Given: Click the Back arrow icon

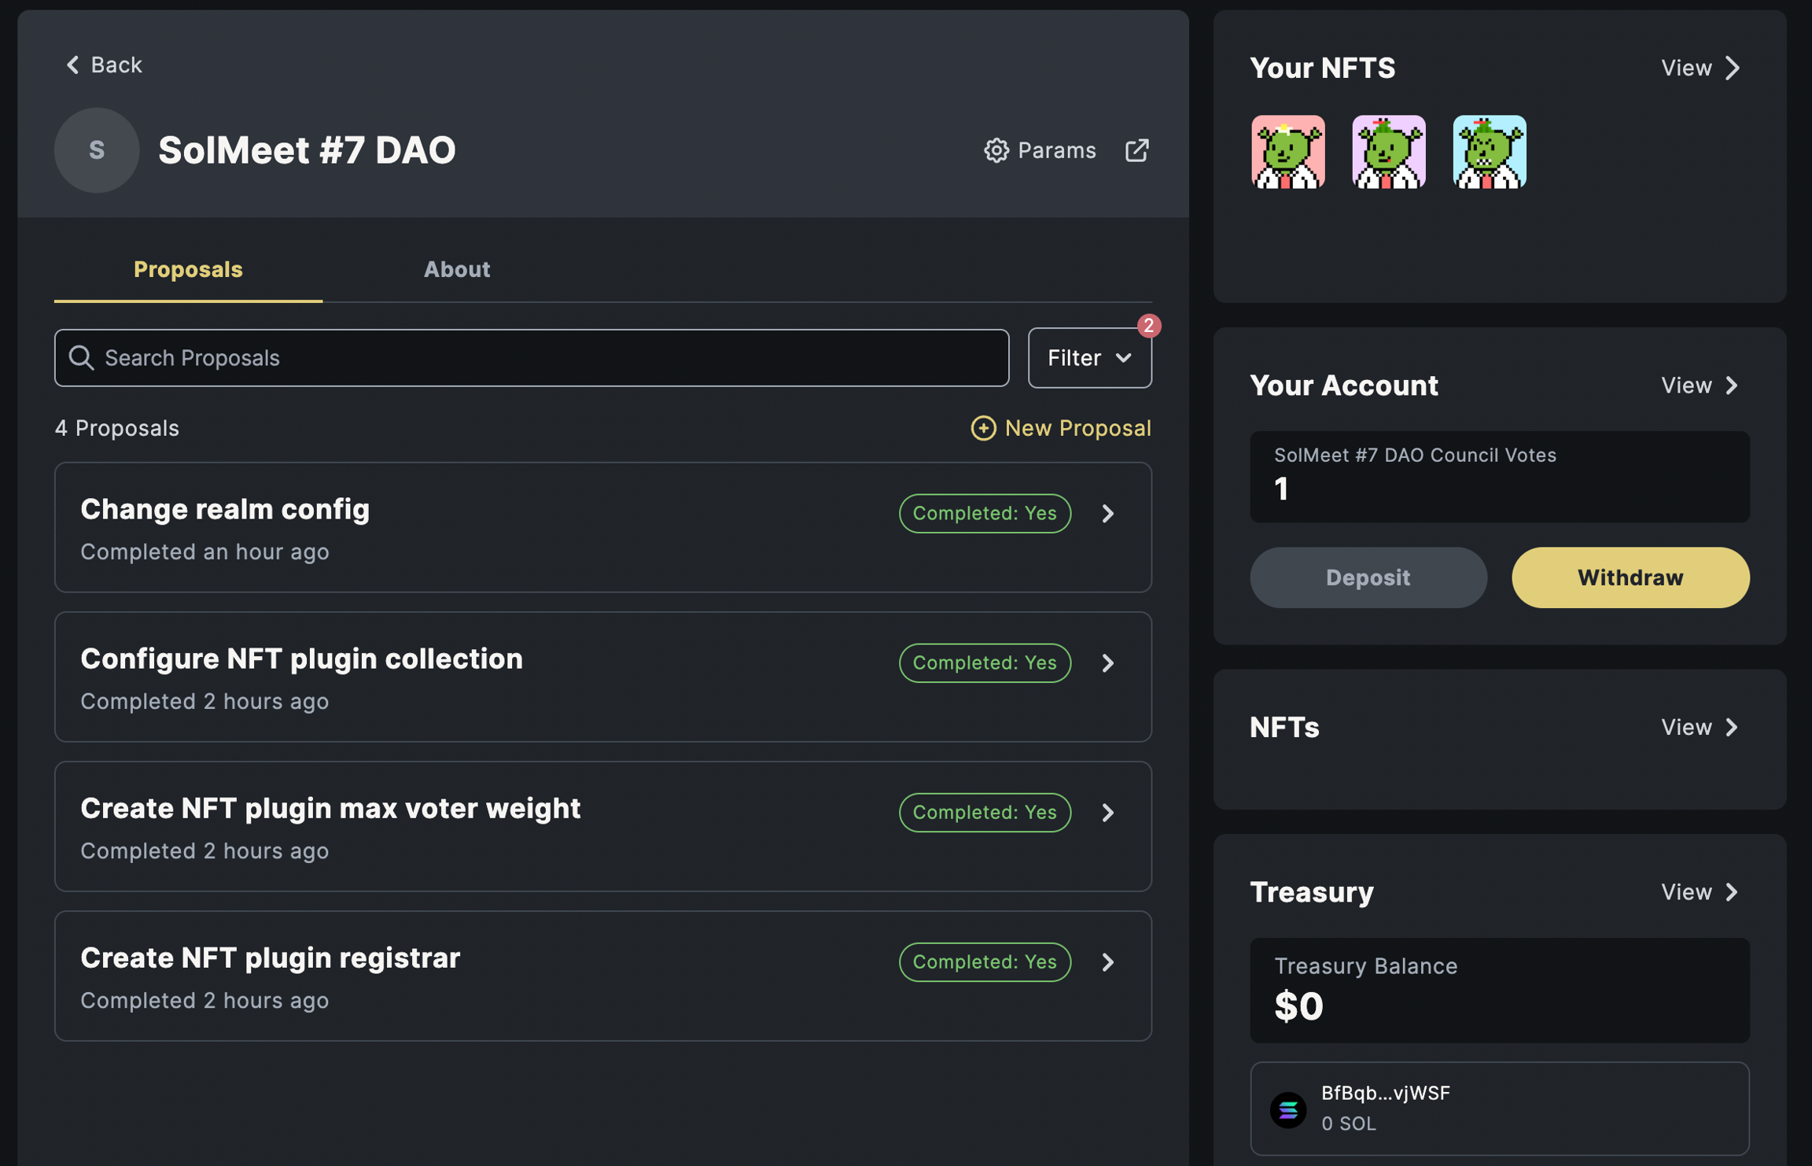Looking at the screenshot, I should [x=72, y=65].
